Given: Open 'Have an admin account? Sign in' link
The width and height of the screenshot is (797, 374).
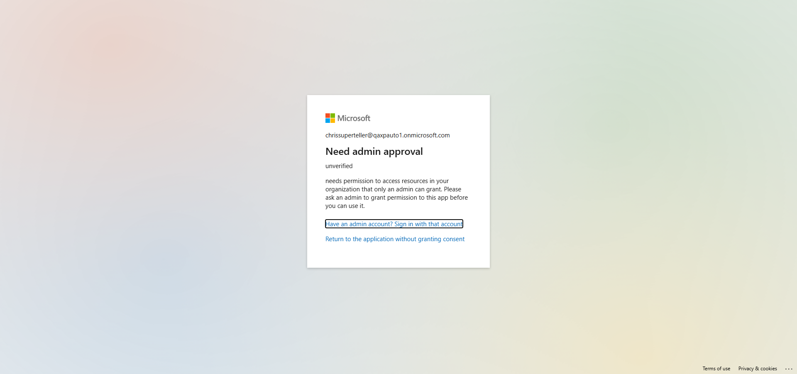Looking at the screenshot, I should coord(394,224).
